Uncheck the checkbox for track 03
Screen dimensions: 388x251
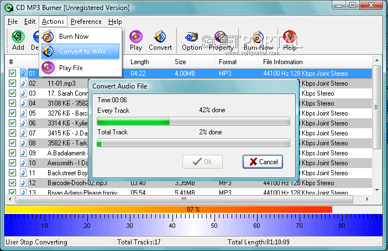(x=12, y=93)
